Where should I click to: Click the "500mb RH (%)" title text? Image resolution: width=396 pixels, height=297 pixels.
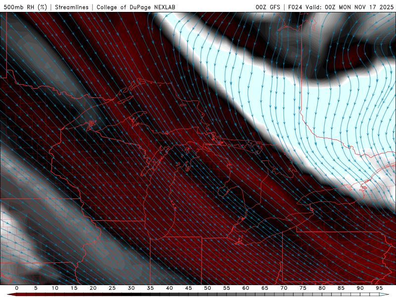[x=25, y=7]
